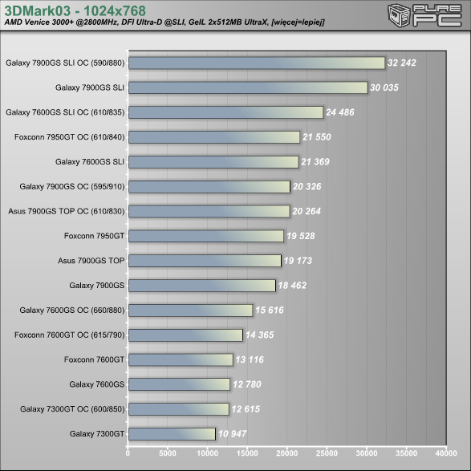Click the score value 12 780
Viewport: 471px width, 471px height.
click(247, 384)
